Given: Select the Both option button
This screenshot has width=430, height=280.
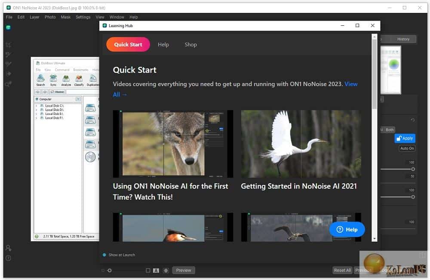Looking at the screenshot, I should (x=390, y=130).
